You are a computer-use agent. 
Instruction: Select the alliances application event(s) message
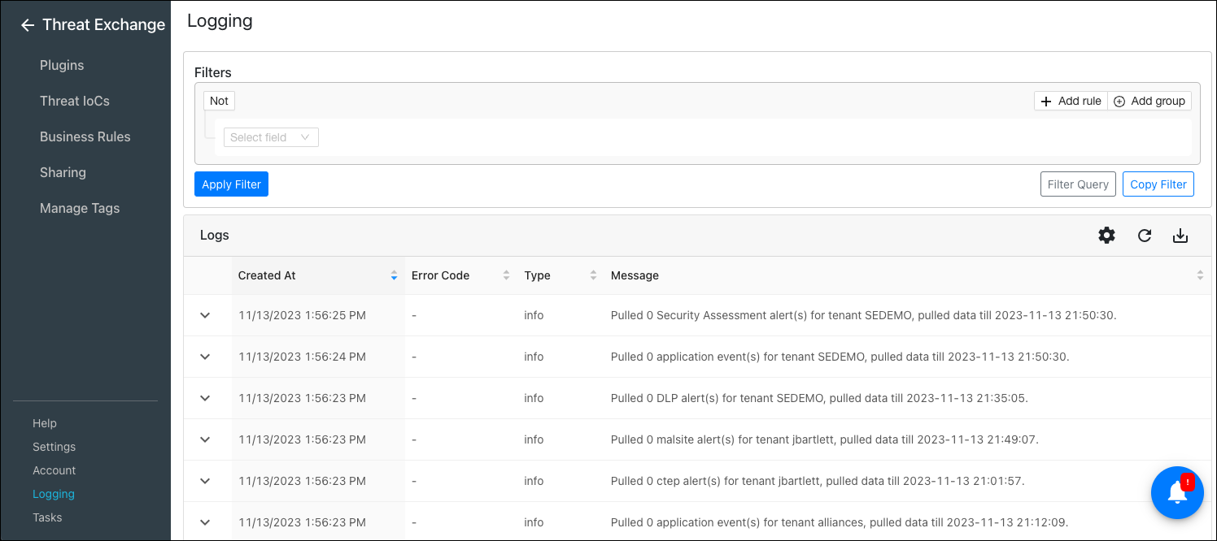tap(840, 522)
